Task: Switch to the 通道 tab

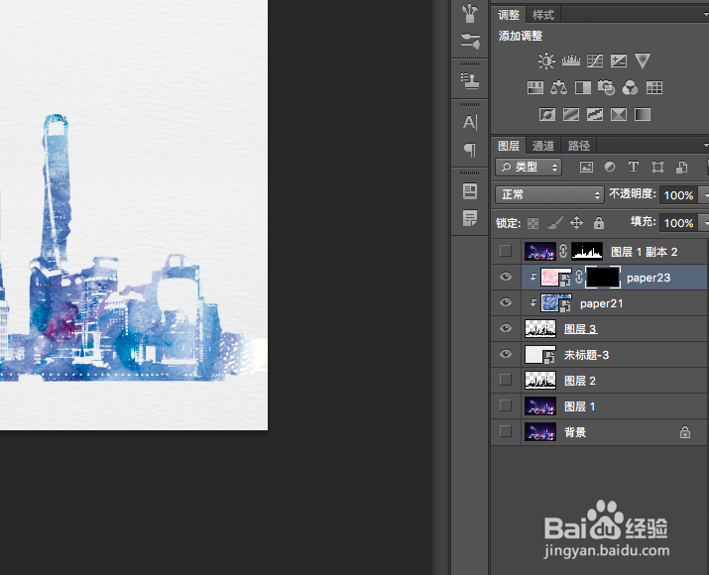Action: pos(543,146)
